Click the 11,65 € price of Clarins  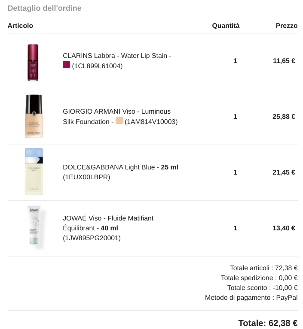point(284,61)
